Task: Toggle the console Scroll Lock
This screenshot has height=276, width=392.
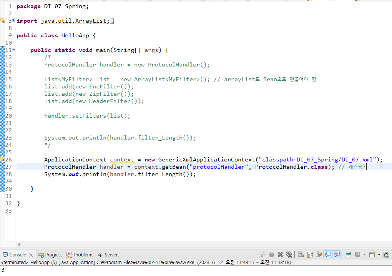Action: click(x=310, y=254)
